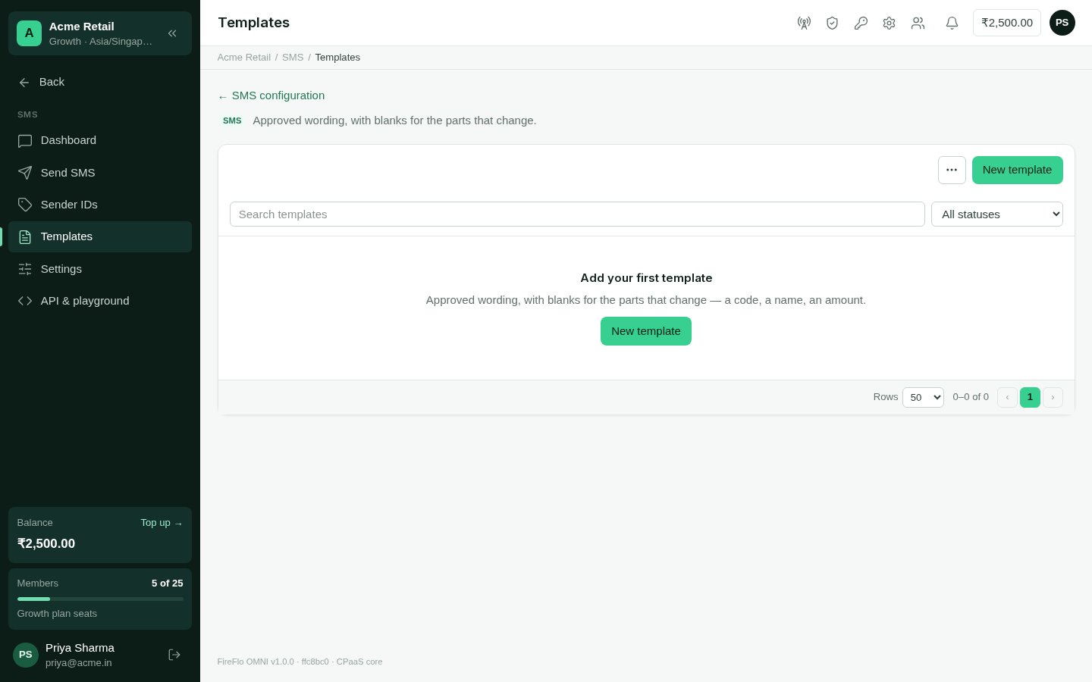Open the gear settings icon in header
The height and width of the screenshot is (682, 1092).
click(x=889, y=23)
